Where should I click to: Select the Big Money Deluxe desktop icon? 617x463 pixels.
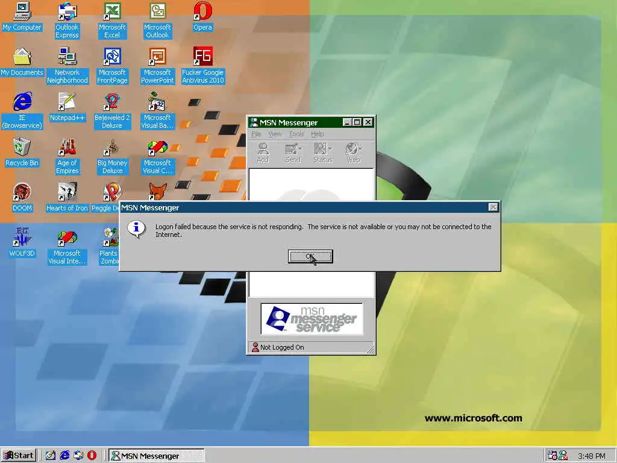112,156
